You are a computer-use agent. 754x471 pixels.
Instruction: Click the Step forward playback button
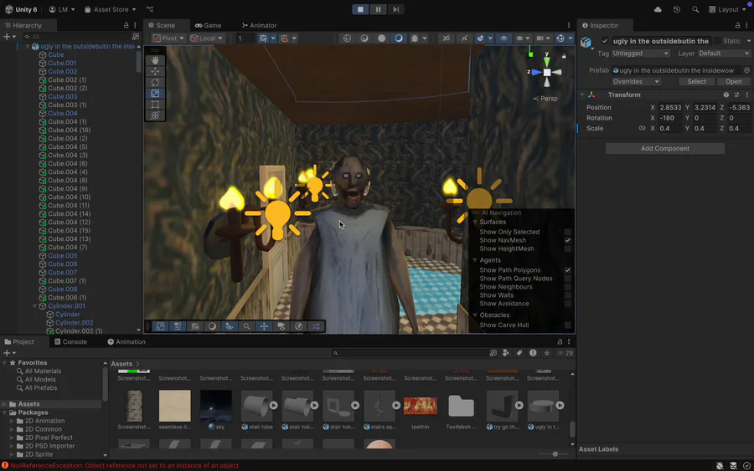[395, 9]
